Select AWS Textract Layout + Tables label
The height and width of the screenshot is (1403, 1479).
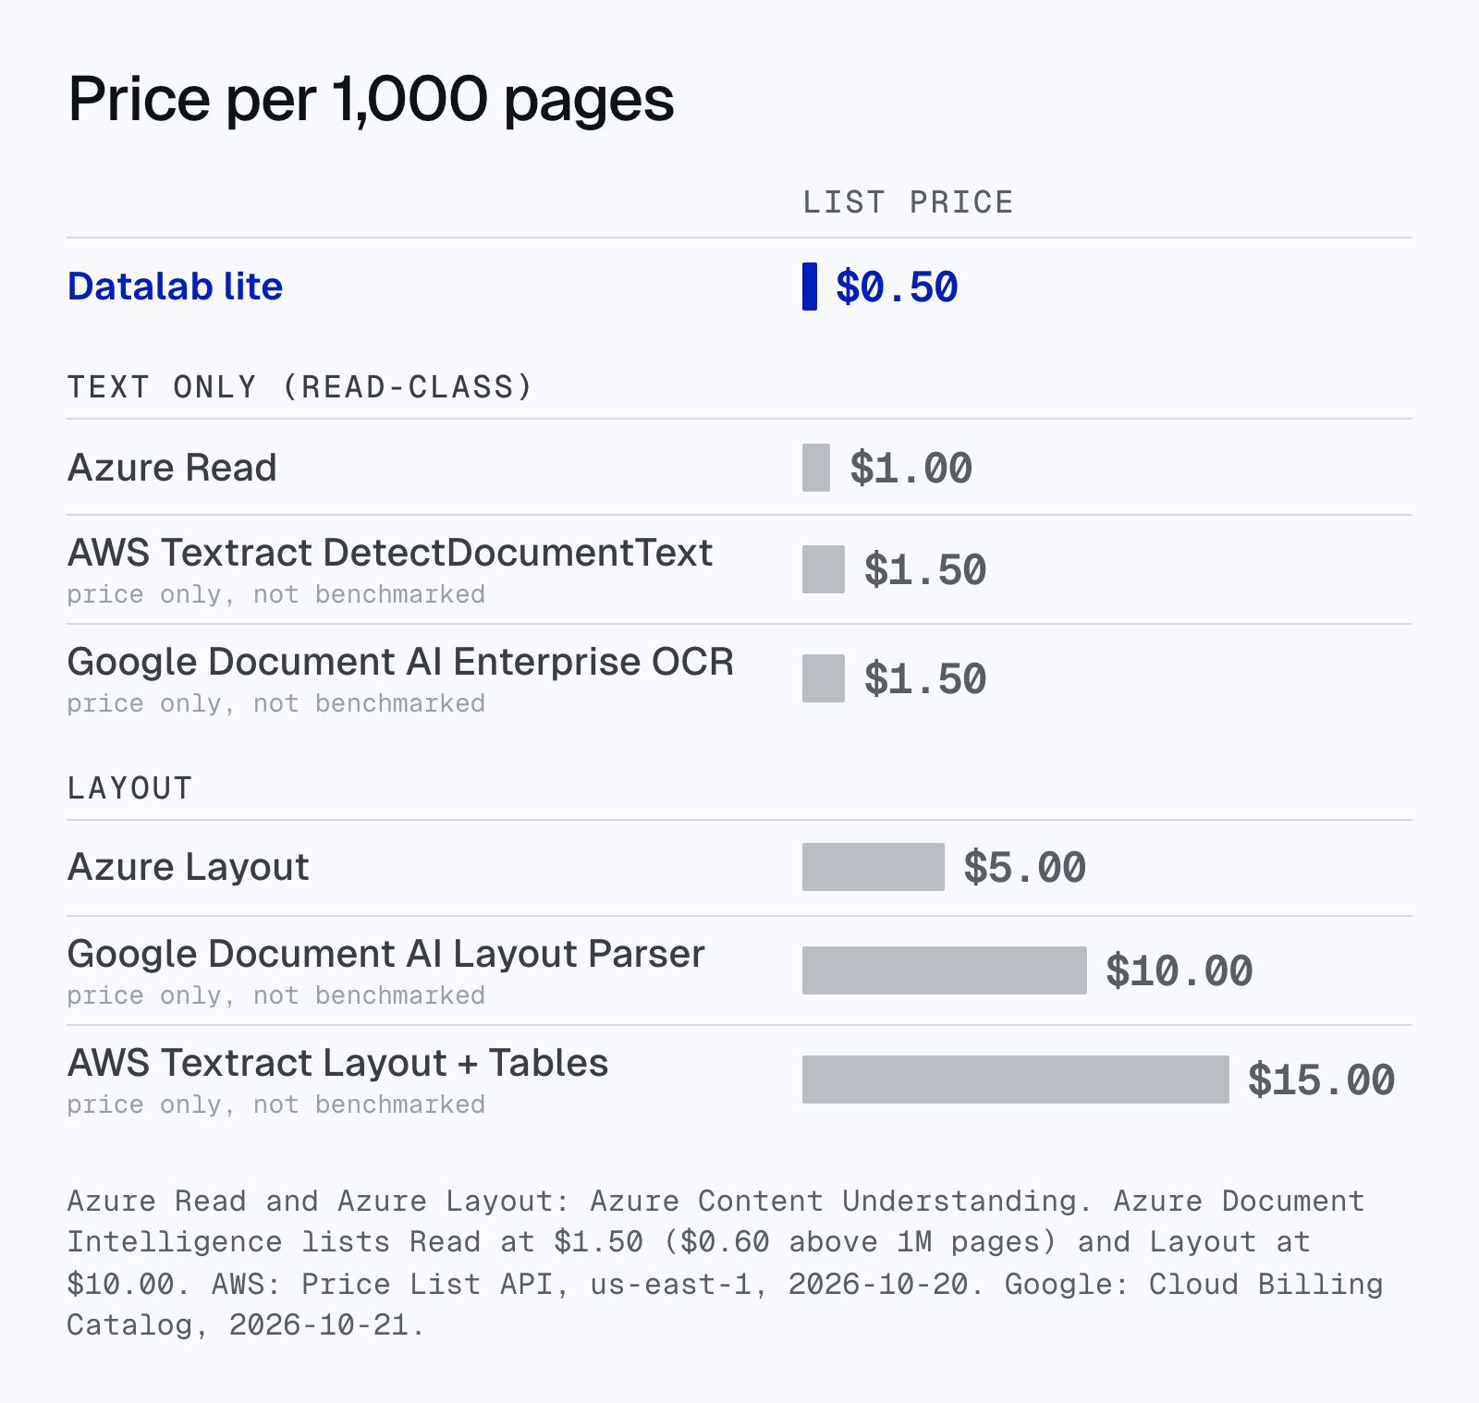coord(338,1063)
